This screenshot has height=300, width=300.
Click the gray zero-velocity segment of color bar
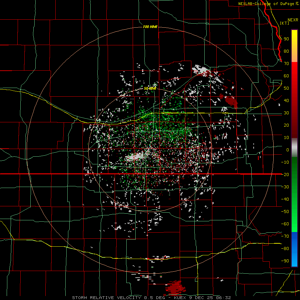point(294,148)
